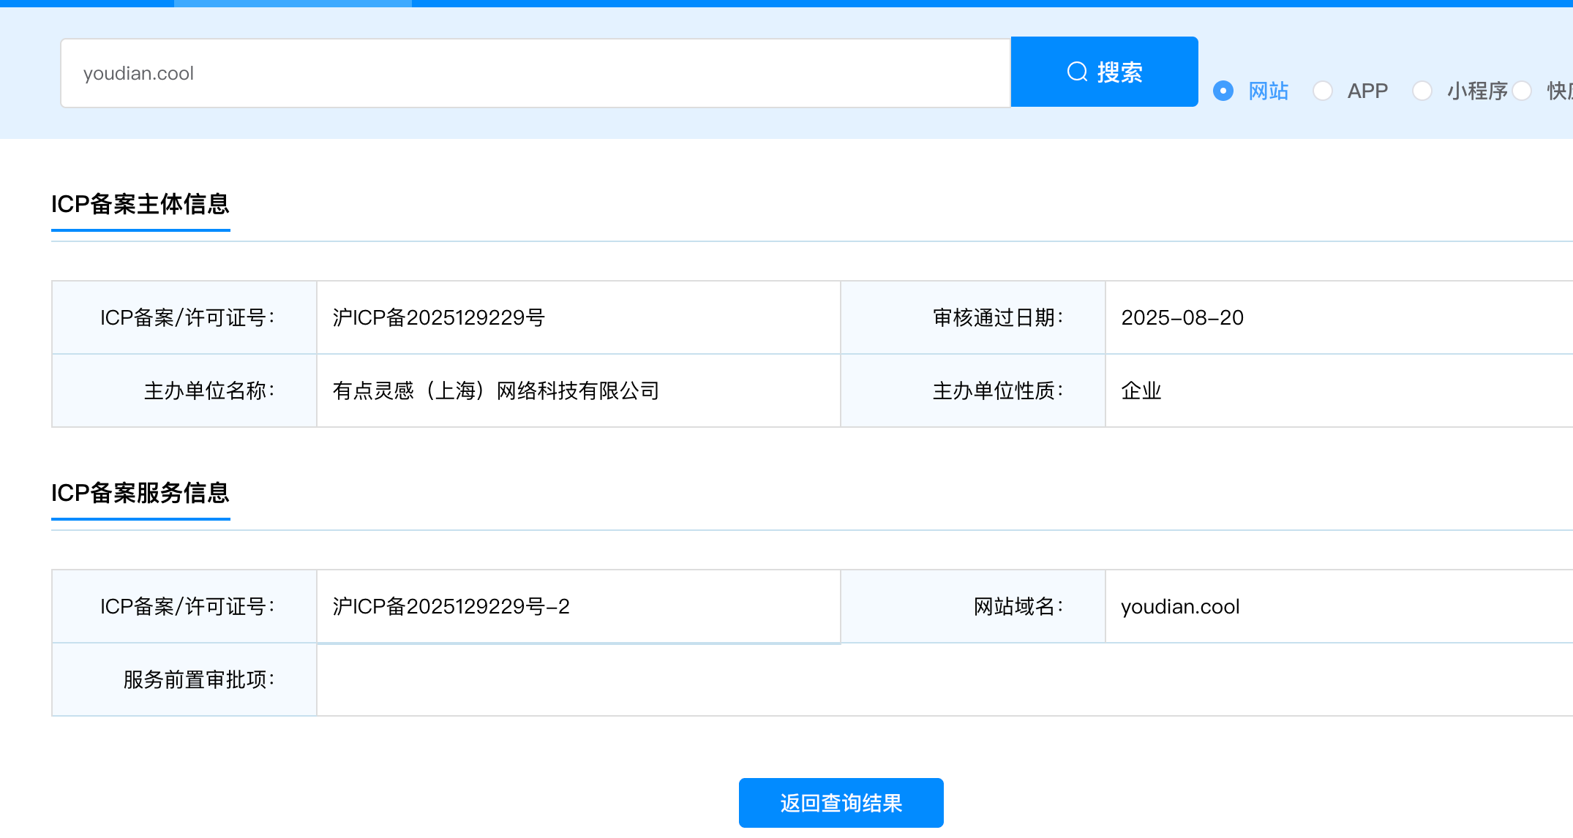Click the 网站 radio label text
Screen dimensions: 1573x838
pyautogui.click(x=1268, y=91)
